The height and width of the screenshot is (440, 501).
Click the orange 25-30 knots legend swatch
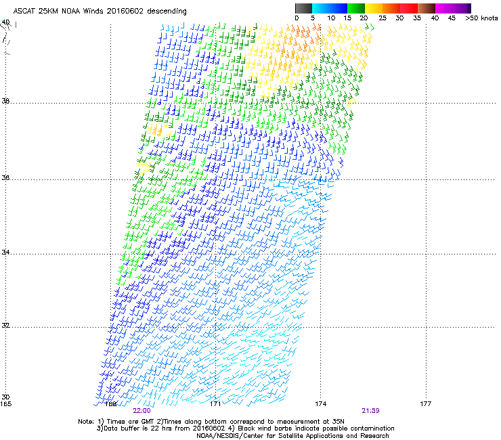[x=391, y=8]
